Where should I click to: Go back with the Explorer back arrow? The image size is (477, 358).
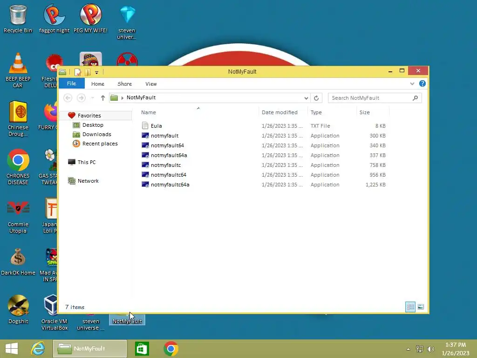click(x=68, y=98)
